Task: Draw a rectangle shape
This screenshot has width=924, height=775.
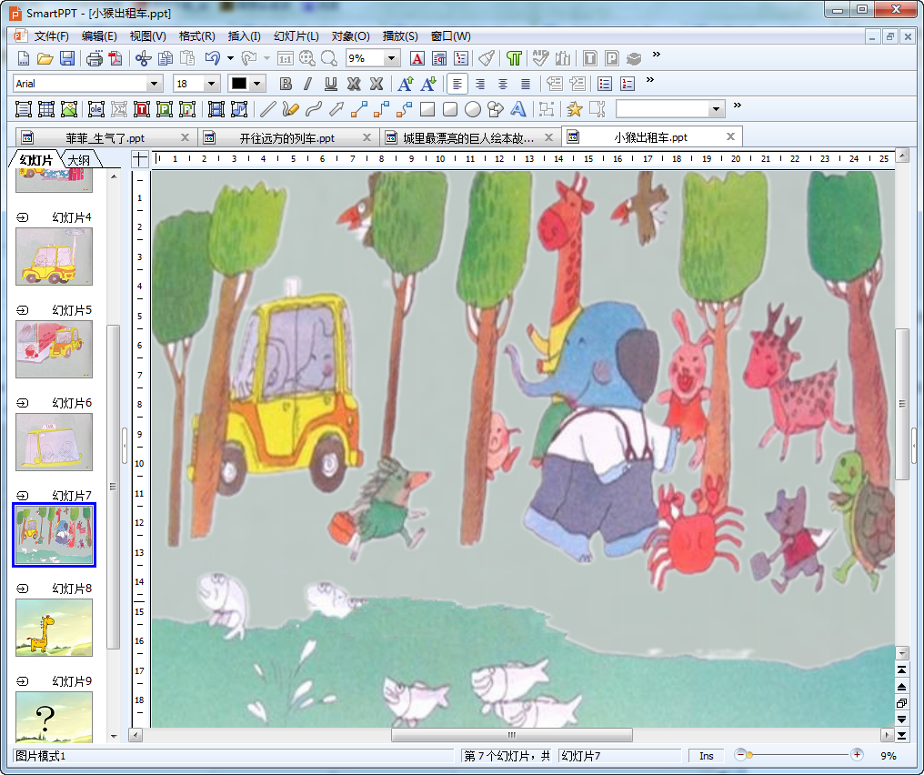Action: (427, 109)
